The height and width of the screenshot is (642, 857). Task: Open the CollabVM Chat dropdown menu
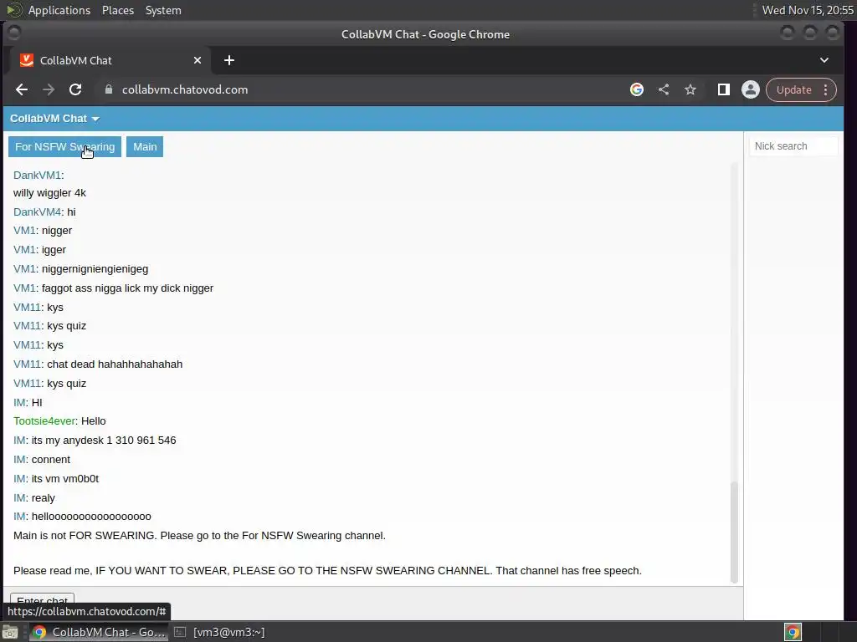54,119
